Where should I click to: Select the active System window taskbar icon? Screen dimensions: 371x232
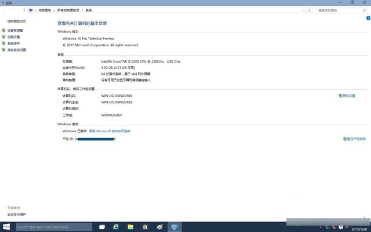click(173, 227)
